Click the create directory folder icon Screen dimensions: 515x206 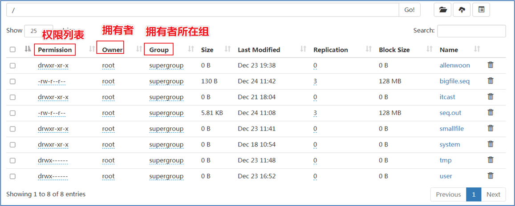[443, 10]
